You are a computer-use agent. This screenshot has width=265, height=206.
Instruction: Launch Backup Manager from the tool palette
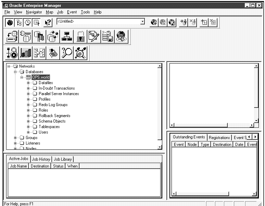pos(12,36)
